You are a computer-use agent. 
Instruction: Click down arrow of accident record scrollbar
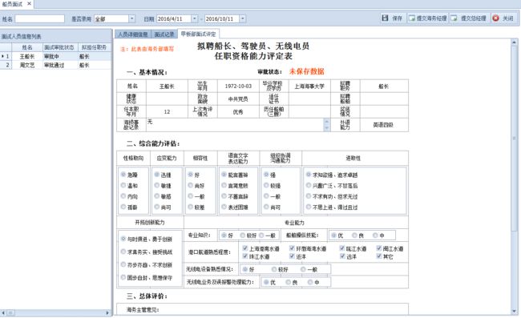(327, 128)
